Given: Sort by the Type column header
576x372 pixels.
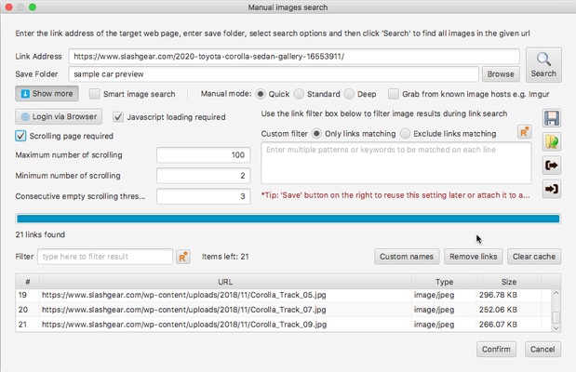Looking at the screenshot, I should coord(444,282).
